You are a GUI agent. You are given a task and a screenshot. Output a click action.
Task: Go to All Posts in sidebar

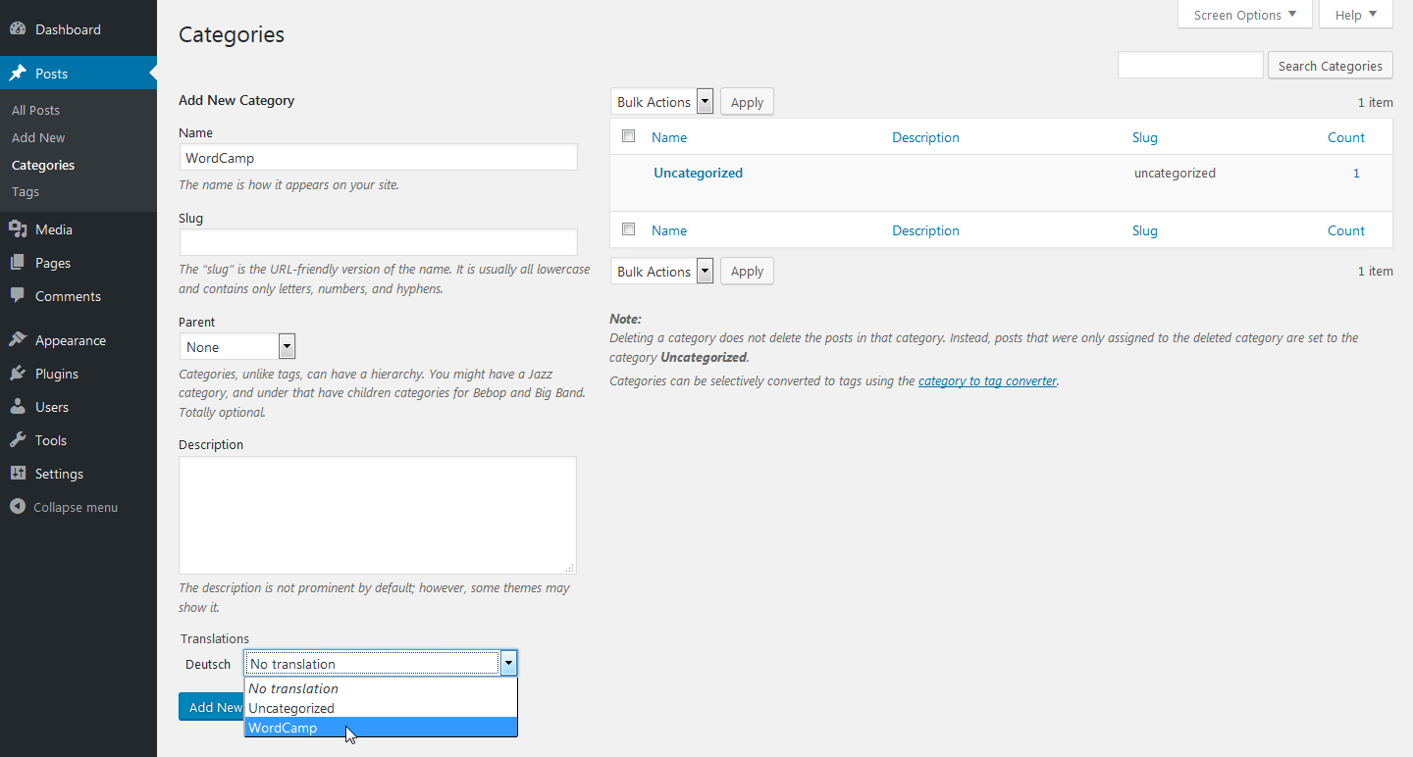[35, 110]
